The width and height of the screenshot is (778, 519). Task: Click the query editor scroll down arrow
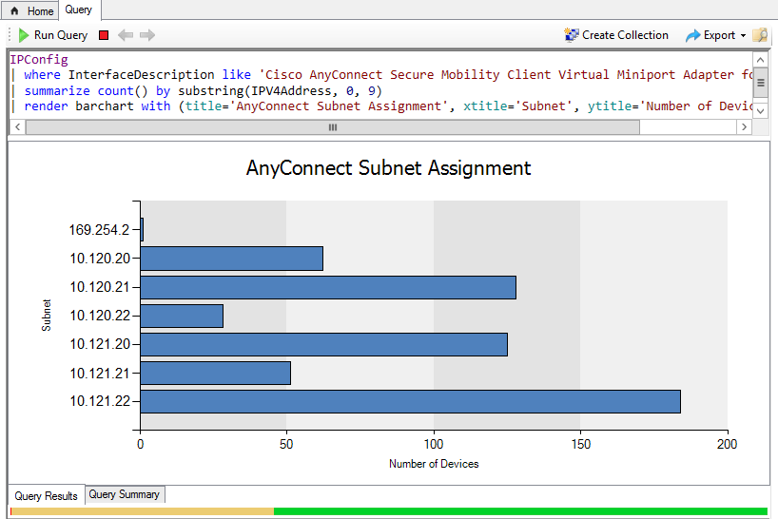click(x=760, y=111)
